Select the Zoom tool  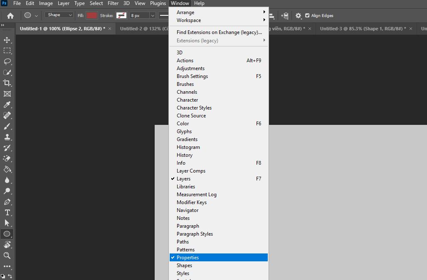[7, 256]
